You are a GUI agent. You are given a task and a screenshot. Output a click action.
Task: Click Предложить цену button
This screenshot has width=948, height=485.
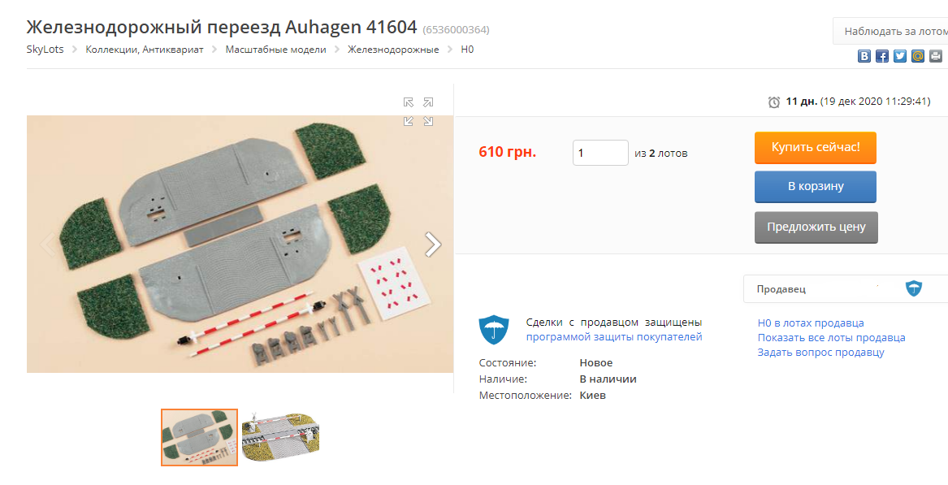[816, 227]
